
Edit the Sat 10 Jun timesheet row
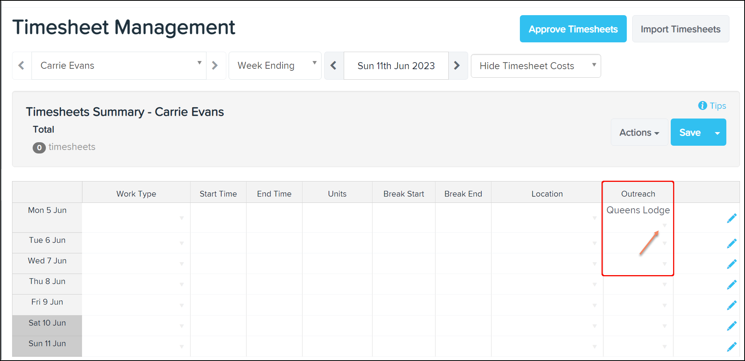point(732,326)
